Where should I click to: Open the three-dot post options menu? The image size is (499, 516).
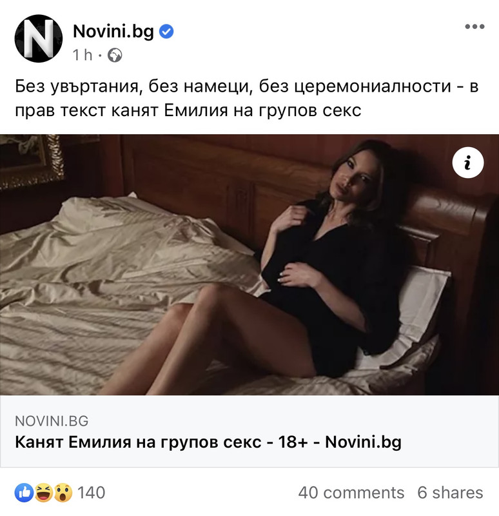[x=475, y=26]
